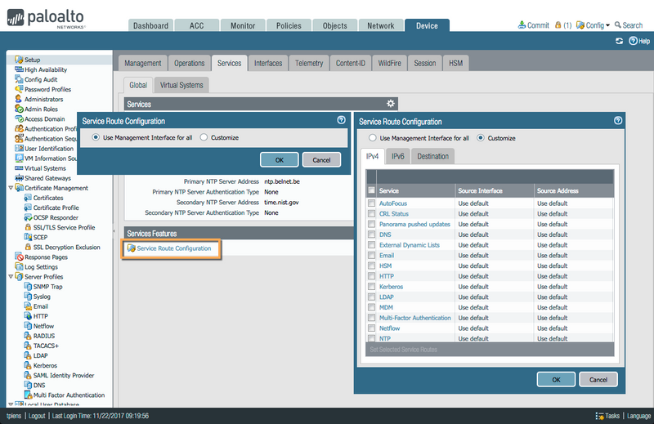
Task: Click the Search magnifier at top right
Action: tap(618, 25)
